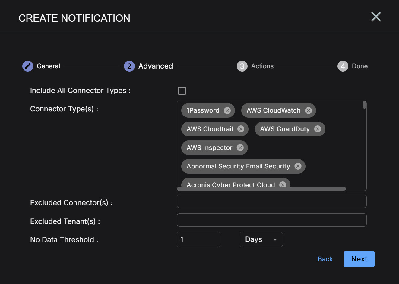Remove the 1Password connector chip
This screenshot has height=284, width=399.
227,110
